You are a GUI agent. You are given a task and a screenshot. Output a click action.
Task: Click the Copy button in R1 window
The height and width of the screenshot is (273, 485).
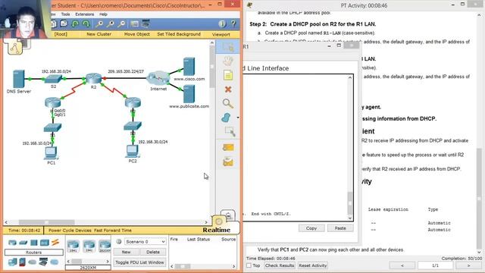click(311, 228)
